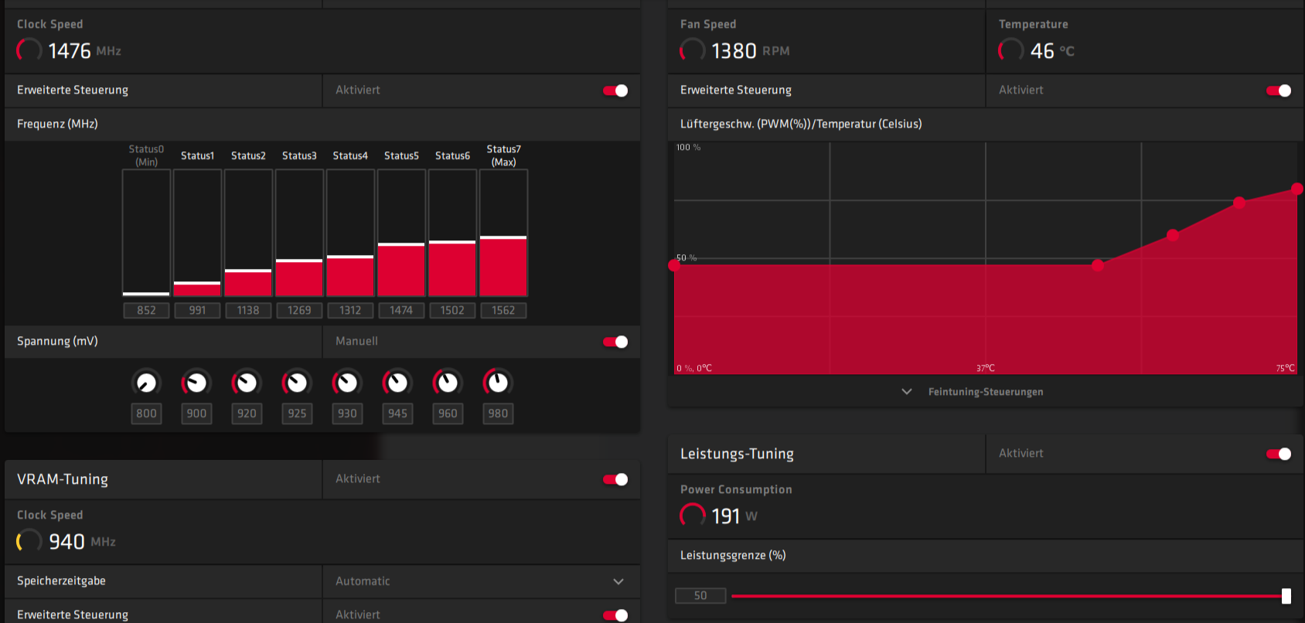
Task: Click the 980 voltage input field
Action: click(x=498, y=414)
